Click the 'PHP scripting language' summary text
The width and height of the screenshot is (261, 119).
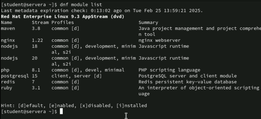169,70
